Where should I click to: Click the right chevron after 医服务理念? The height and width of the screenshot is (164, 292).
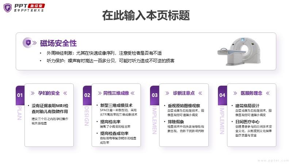pos(267,93)
